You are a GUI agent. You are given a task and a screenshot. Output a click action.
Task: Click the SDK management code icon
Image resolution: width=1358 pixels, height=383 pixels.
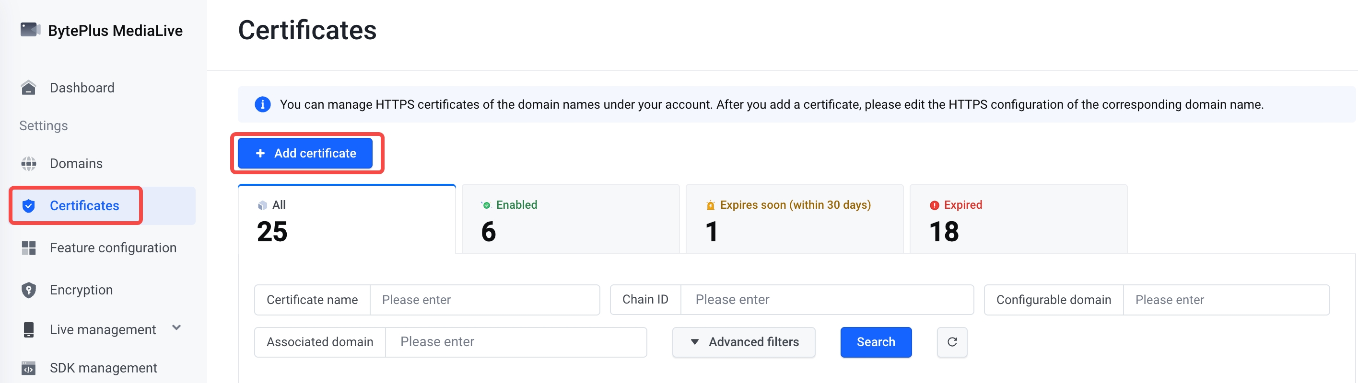(28, 368)
